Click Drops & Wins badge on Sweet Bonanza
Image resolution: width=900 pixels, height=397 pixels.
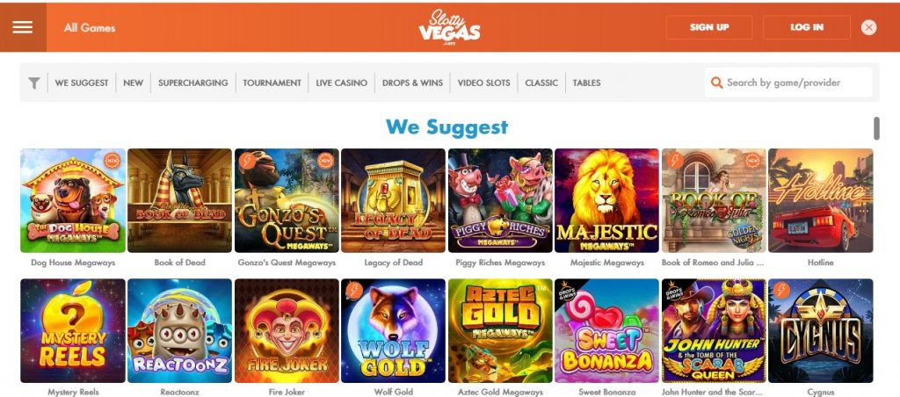566,292
